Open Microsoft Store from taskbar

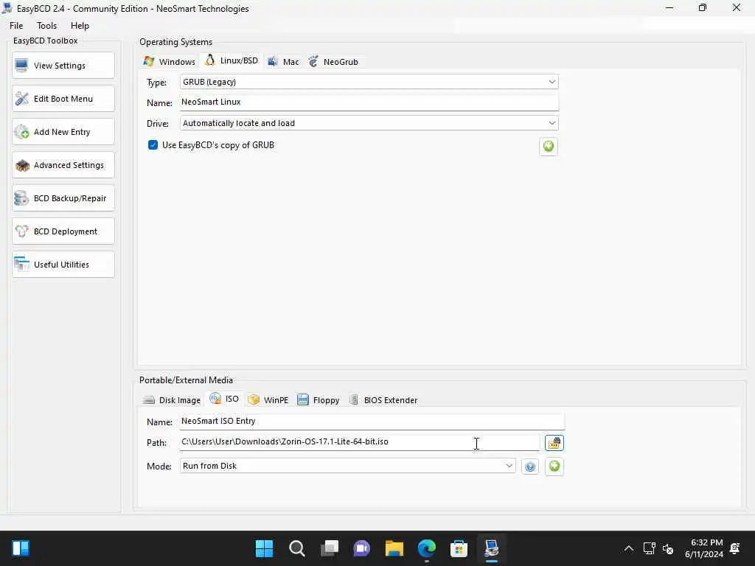click(459, 548)
